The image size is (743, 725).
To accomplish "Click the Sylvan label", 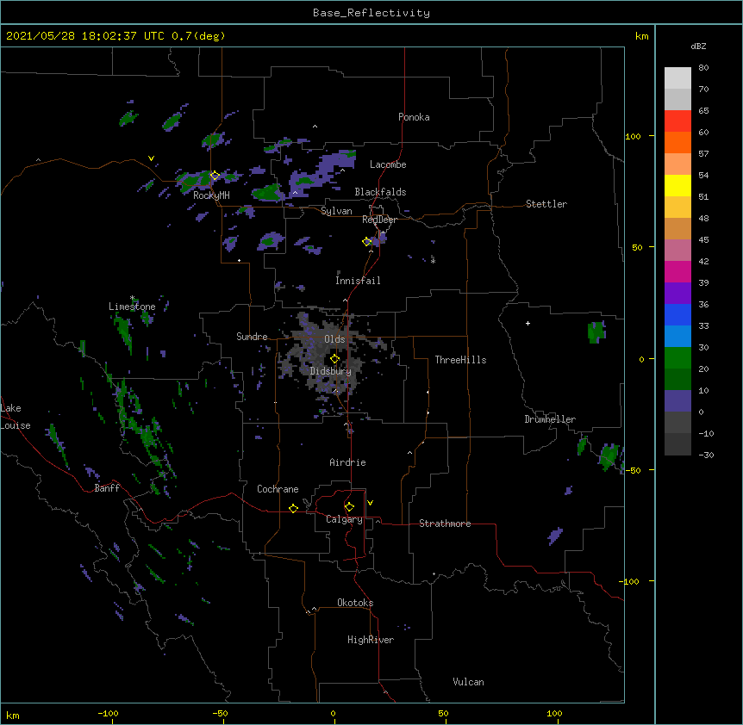I will (x=336, y=211).
